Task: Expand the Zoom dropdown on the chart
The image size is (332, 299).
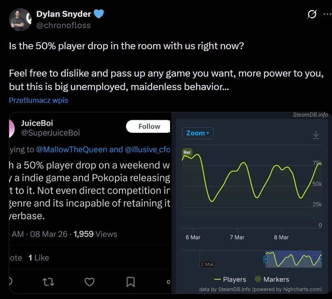Action: (x=197, y=133)
